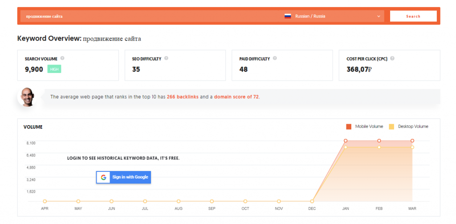Click the Paid Difficulty info icon
456x224 pixels.
[x=275, y=58]
